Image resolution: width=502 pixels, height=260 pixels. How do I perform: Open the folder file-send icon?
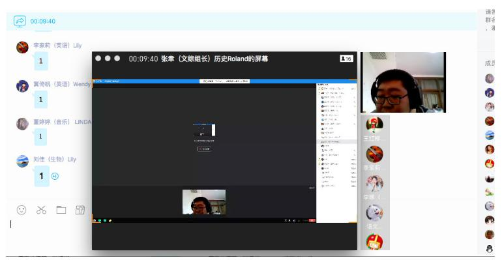coord(61,210)
